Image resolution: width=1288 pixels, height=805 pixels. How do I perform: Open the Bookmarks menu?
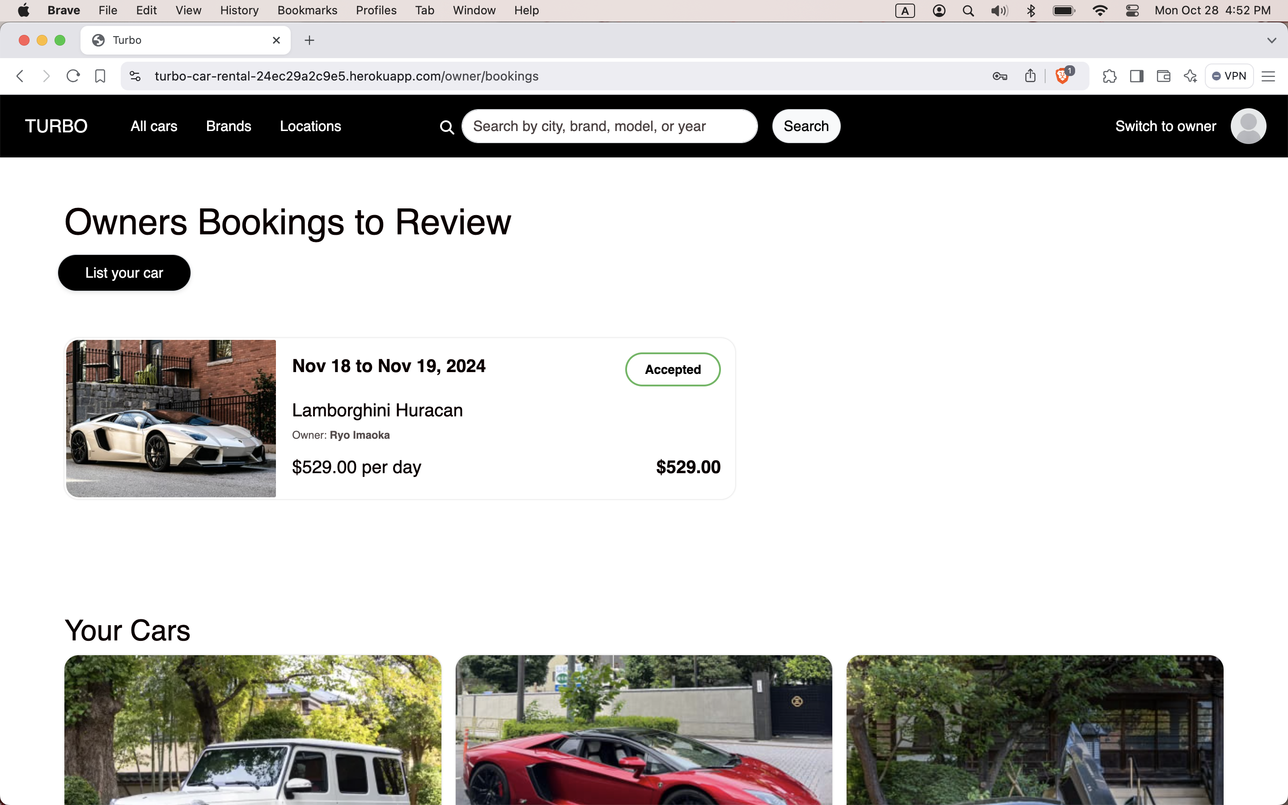[x=307, y=11]
